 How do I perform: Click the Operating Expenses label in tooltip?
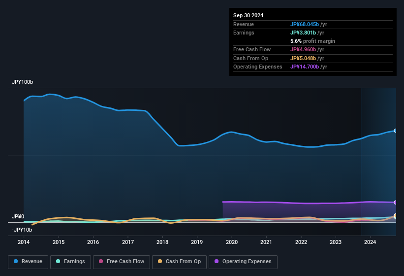(x=258, y=67)
